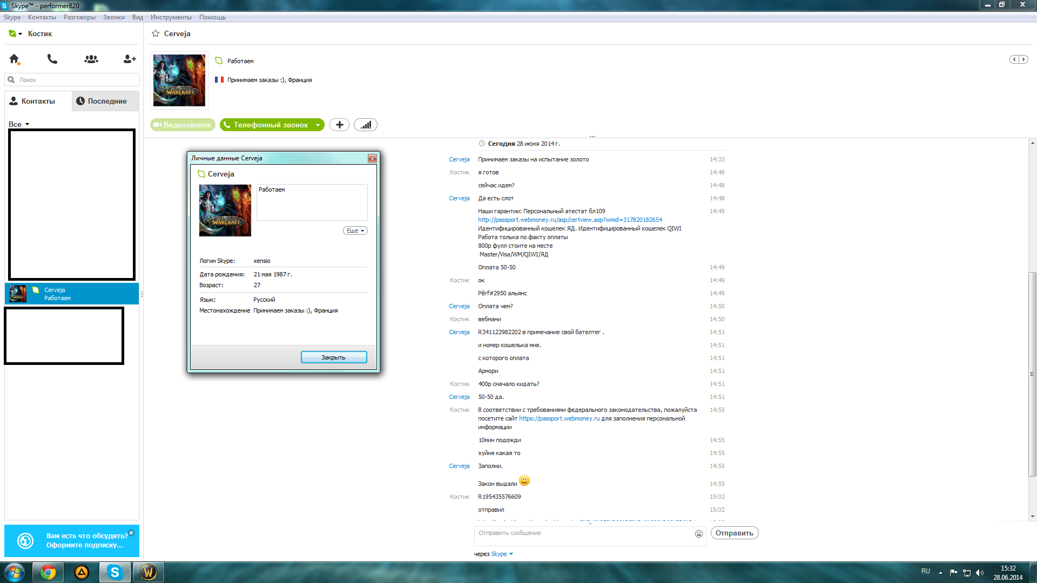Click the Action Center flag tray icon
This screenshot has height=583, width=1037.
954,573
